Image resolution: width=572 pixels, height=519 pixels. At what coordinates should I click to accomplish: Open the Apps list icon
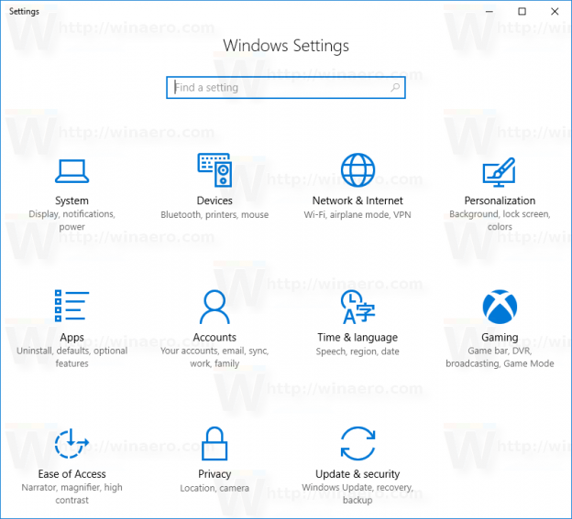coord(71,307)
